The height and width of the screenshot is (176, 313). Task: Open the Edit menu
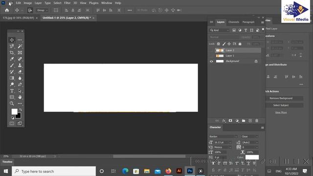pyautogui.click(x=19, y=3)
